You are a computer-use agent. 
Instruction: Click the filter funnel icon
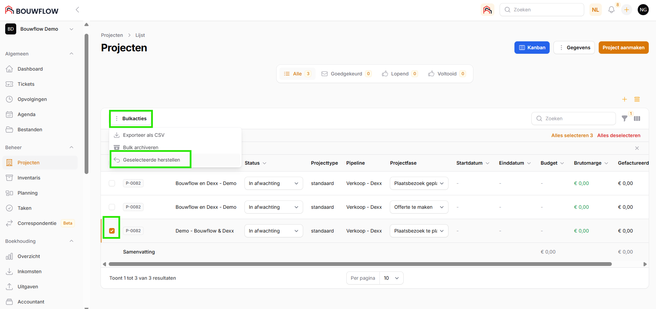coord(624,119)
